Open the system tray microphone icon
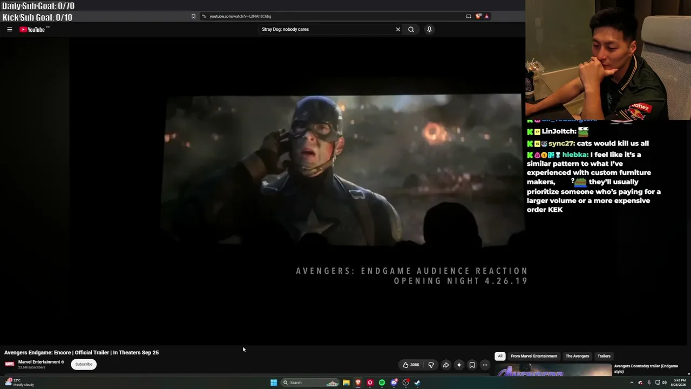This screenshot has height=389, width=691. coord(649,383)
